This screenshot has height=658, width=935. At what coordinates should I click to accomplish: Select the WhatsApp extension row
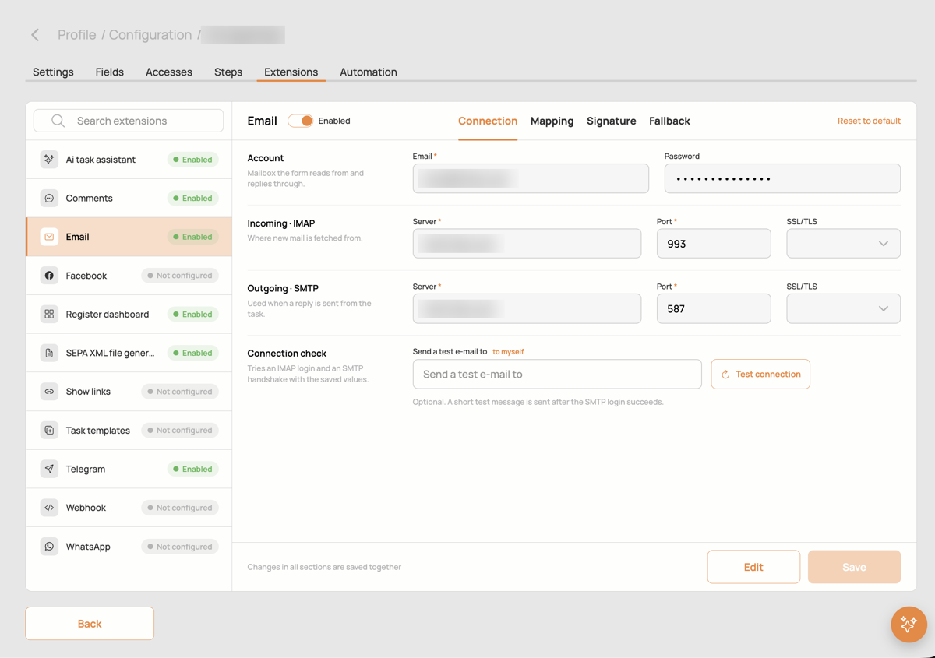[x=129, y=547]
